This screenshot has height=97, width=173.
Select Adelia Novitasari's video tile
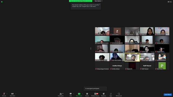pyautogui.click(x=162, y=57)
